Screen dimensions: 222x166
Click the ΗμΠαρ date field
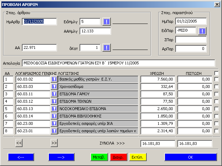click(191, 21)
